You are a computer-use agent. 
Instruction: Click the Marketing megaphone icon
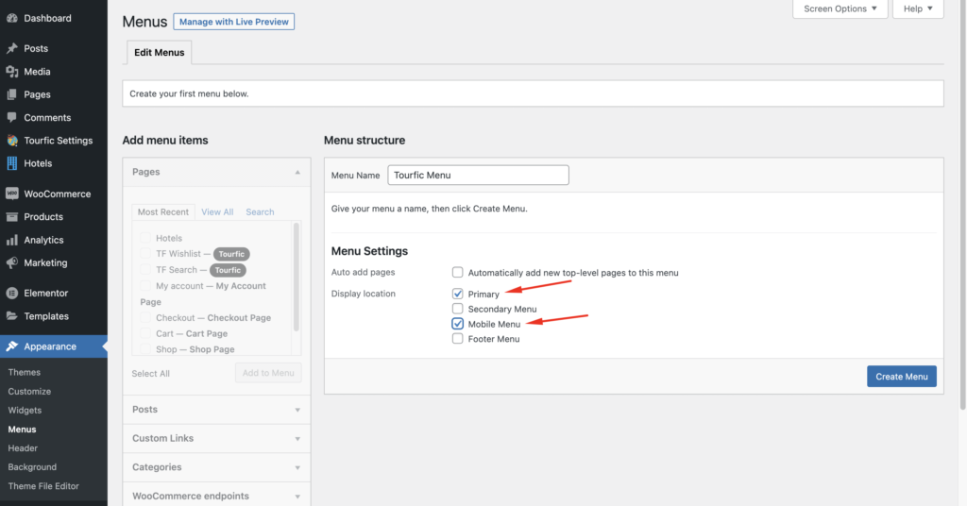(11, 262)
